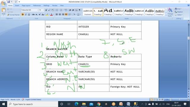Open File Explorer from the taskbar
This screenshot has height=107, width=190.
point(84,104)
